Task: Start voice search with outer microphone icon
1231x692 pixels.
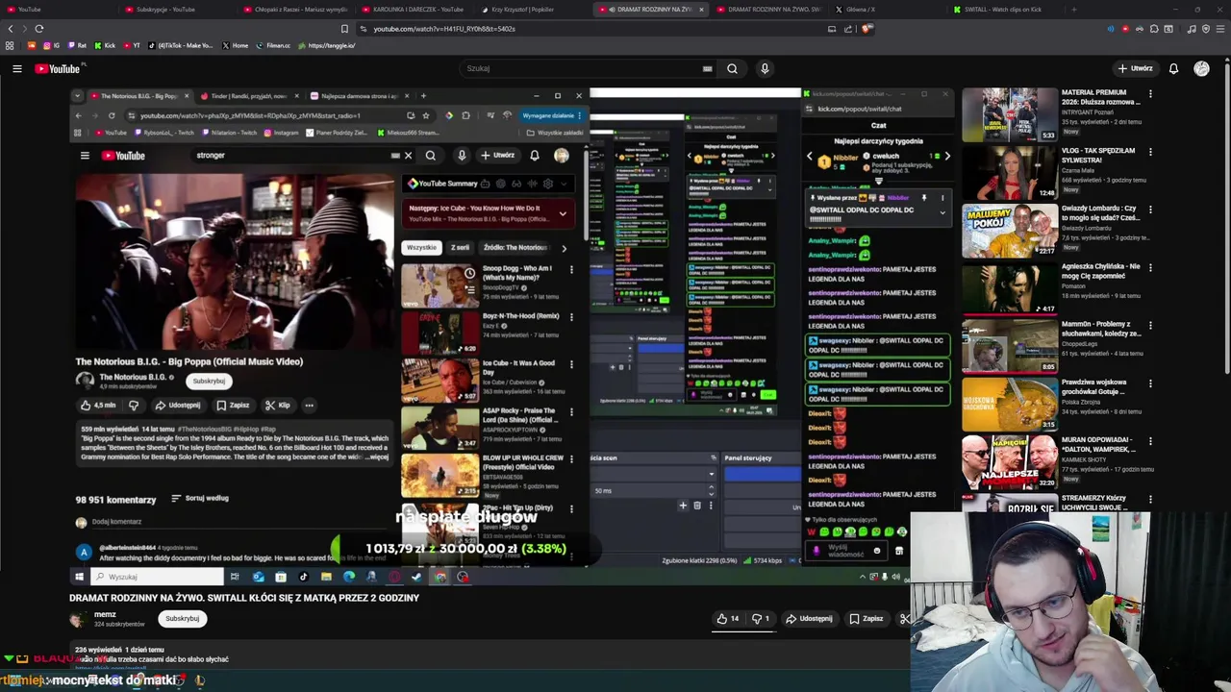Action: 765,68
